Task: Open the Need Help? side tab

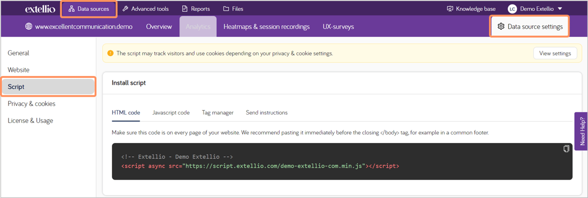Action: [x=582, y=131]
